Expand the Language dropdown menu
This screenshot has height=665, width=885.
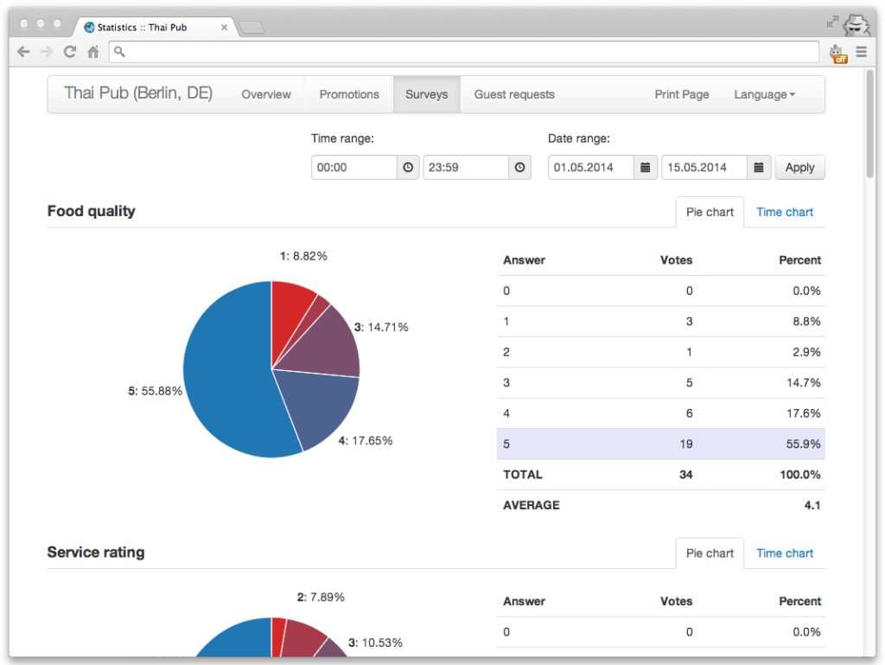point(764,94)
